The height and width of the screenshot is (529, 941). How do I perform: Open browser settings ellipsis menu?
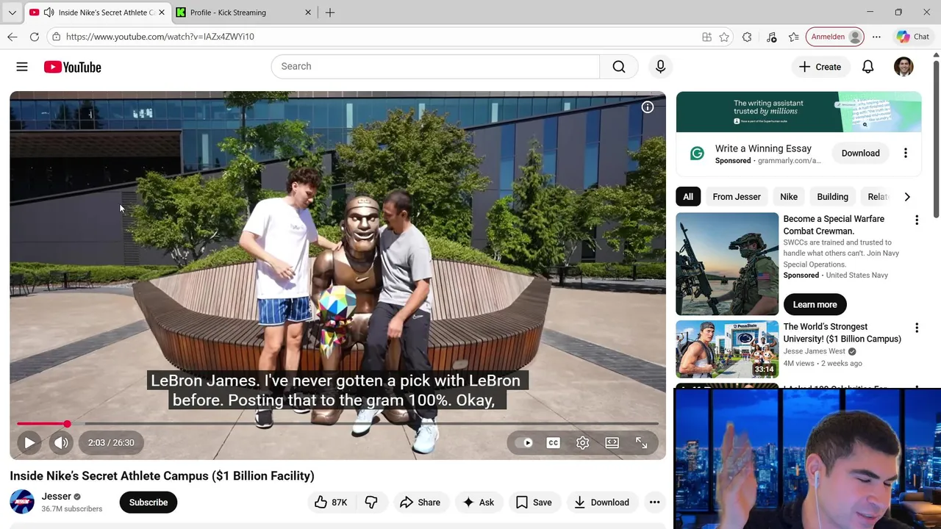coord(876,37)
